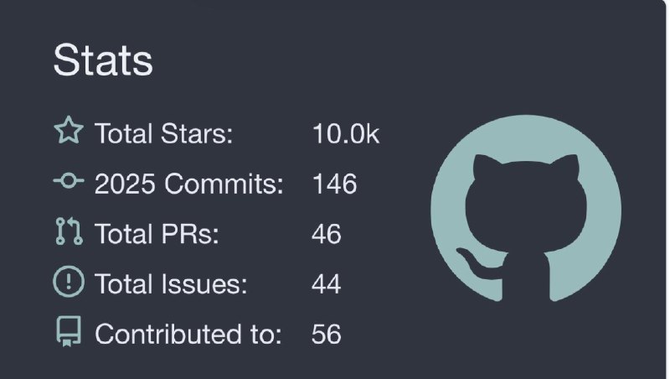Viewport: 670px width, 379px height.
Task: Click the pull request icon
Action: tap(68, 233)
